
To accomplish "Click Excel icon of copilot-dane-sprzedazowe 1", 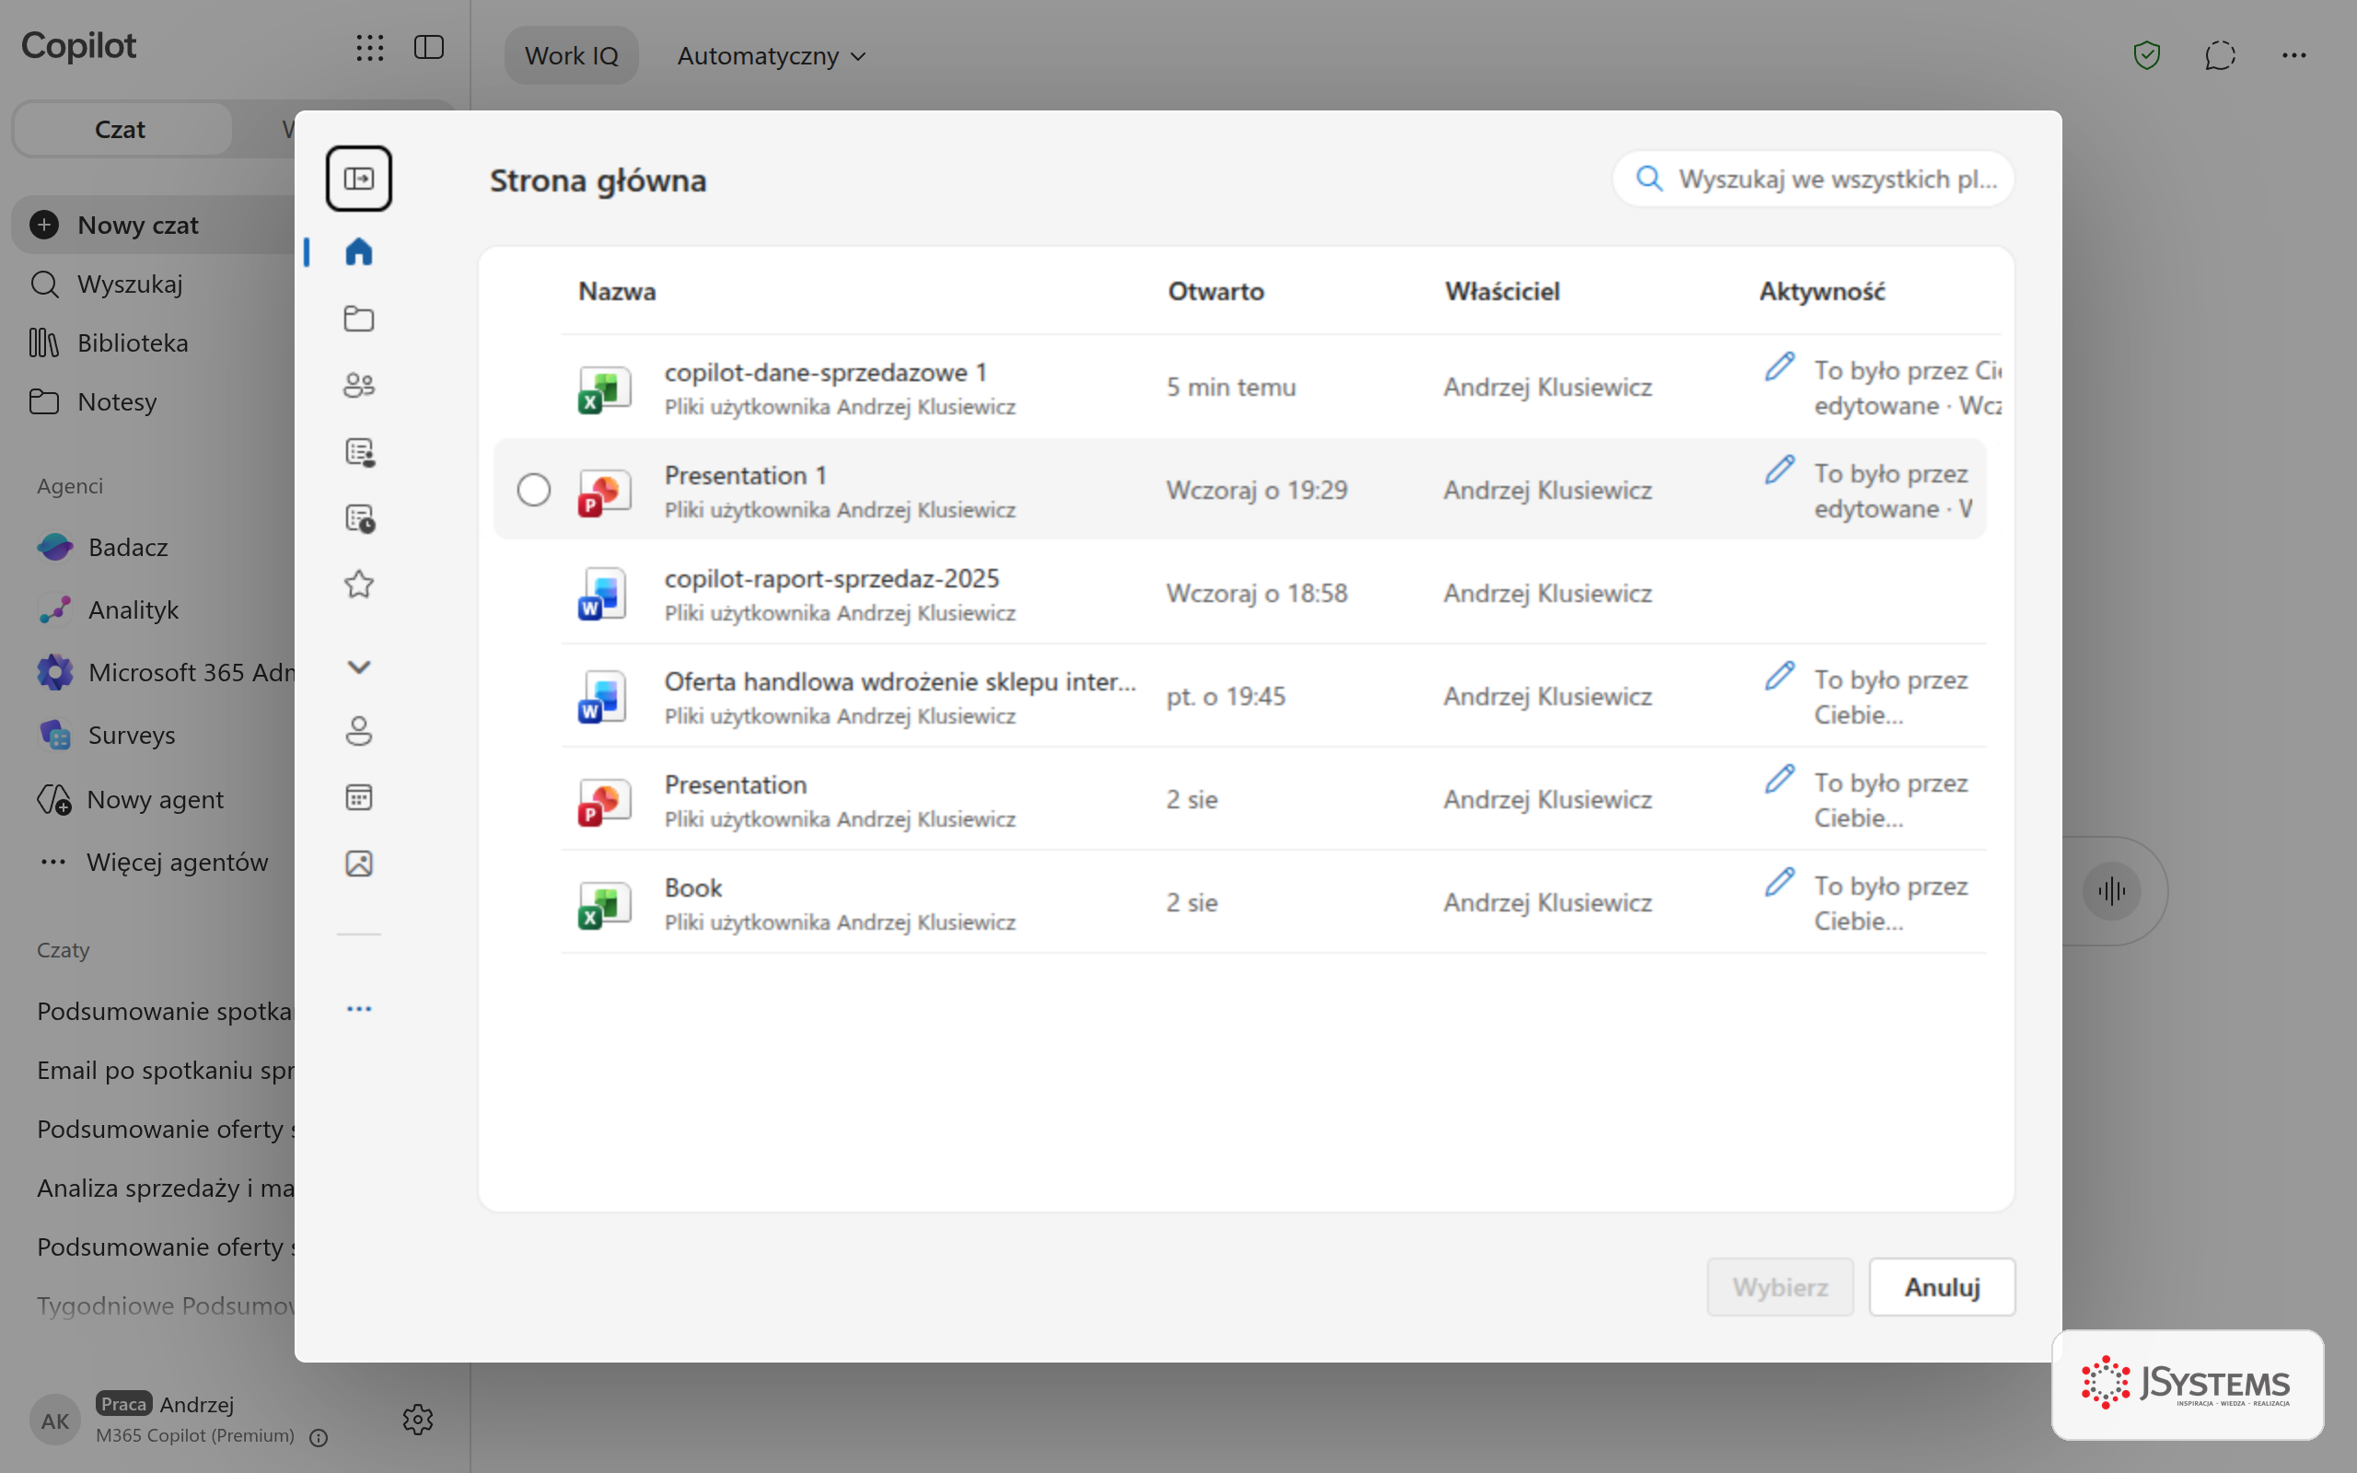I will click(604, 389).
